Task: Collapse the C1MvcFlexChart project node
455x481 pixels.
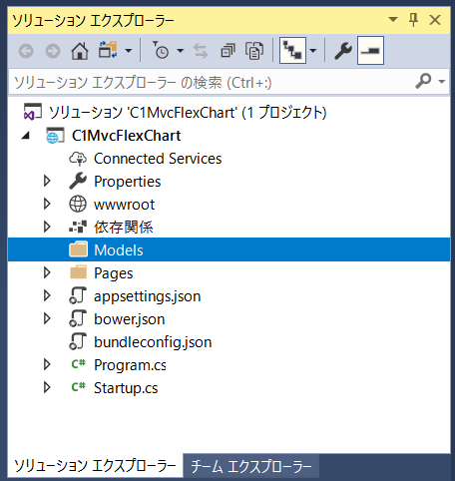Action: [26, 136]
